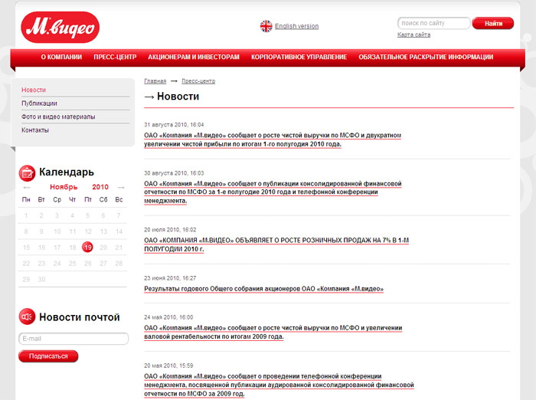The width and height of the screenshot is (536, 400).
Task: Select Фото и видео материалы in sidebar
Action: click(58, 116)
